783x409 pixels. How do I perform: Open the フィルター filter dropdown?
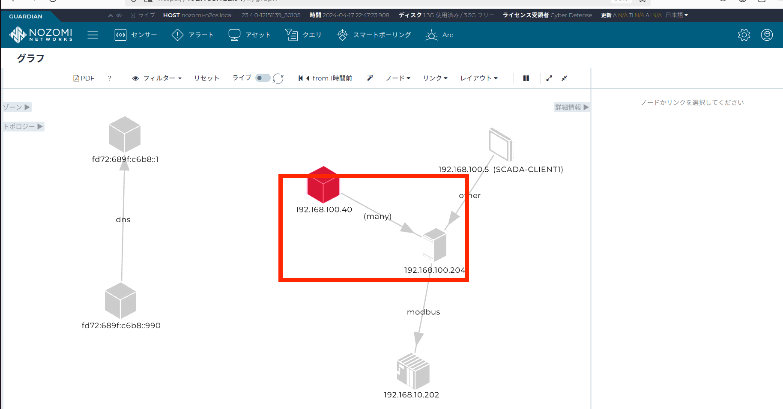click(x=157, y=78)
